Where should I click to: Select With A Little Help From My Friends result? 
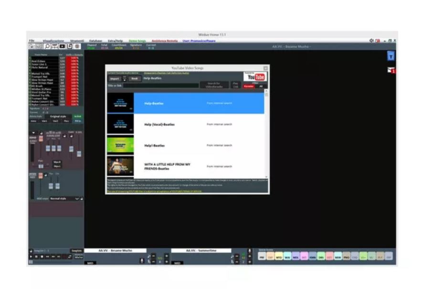(186, 166)
